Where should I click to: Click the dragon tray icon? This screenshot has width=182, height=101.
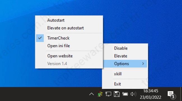(100, 94)
